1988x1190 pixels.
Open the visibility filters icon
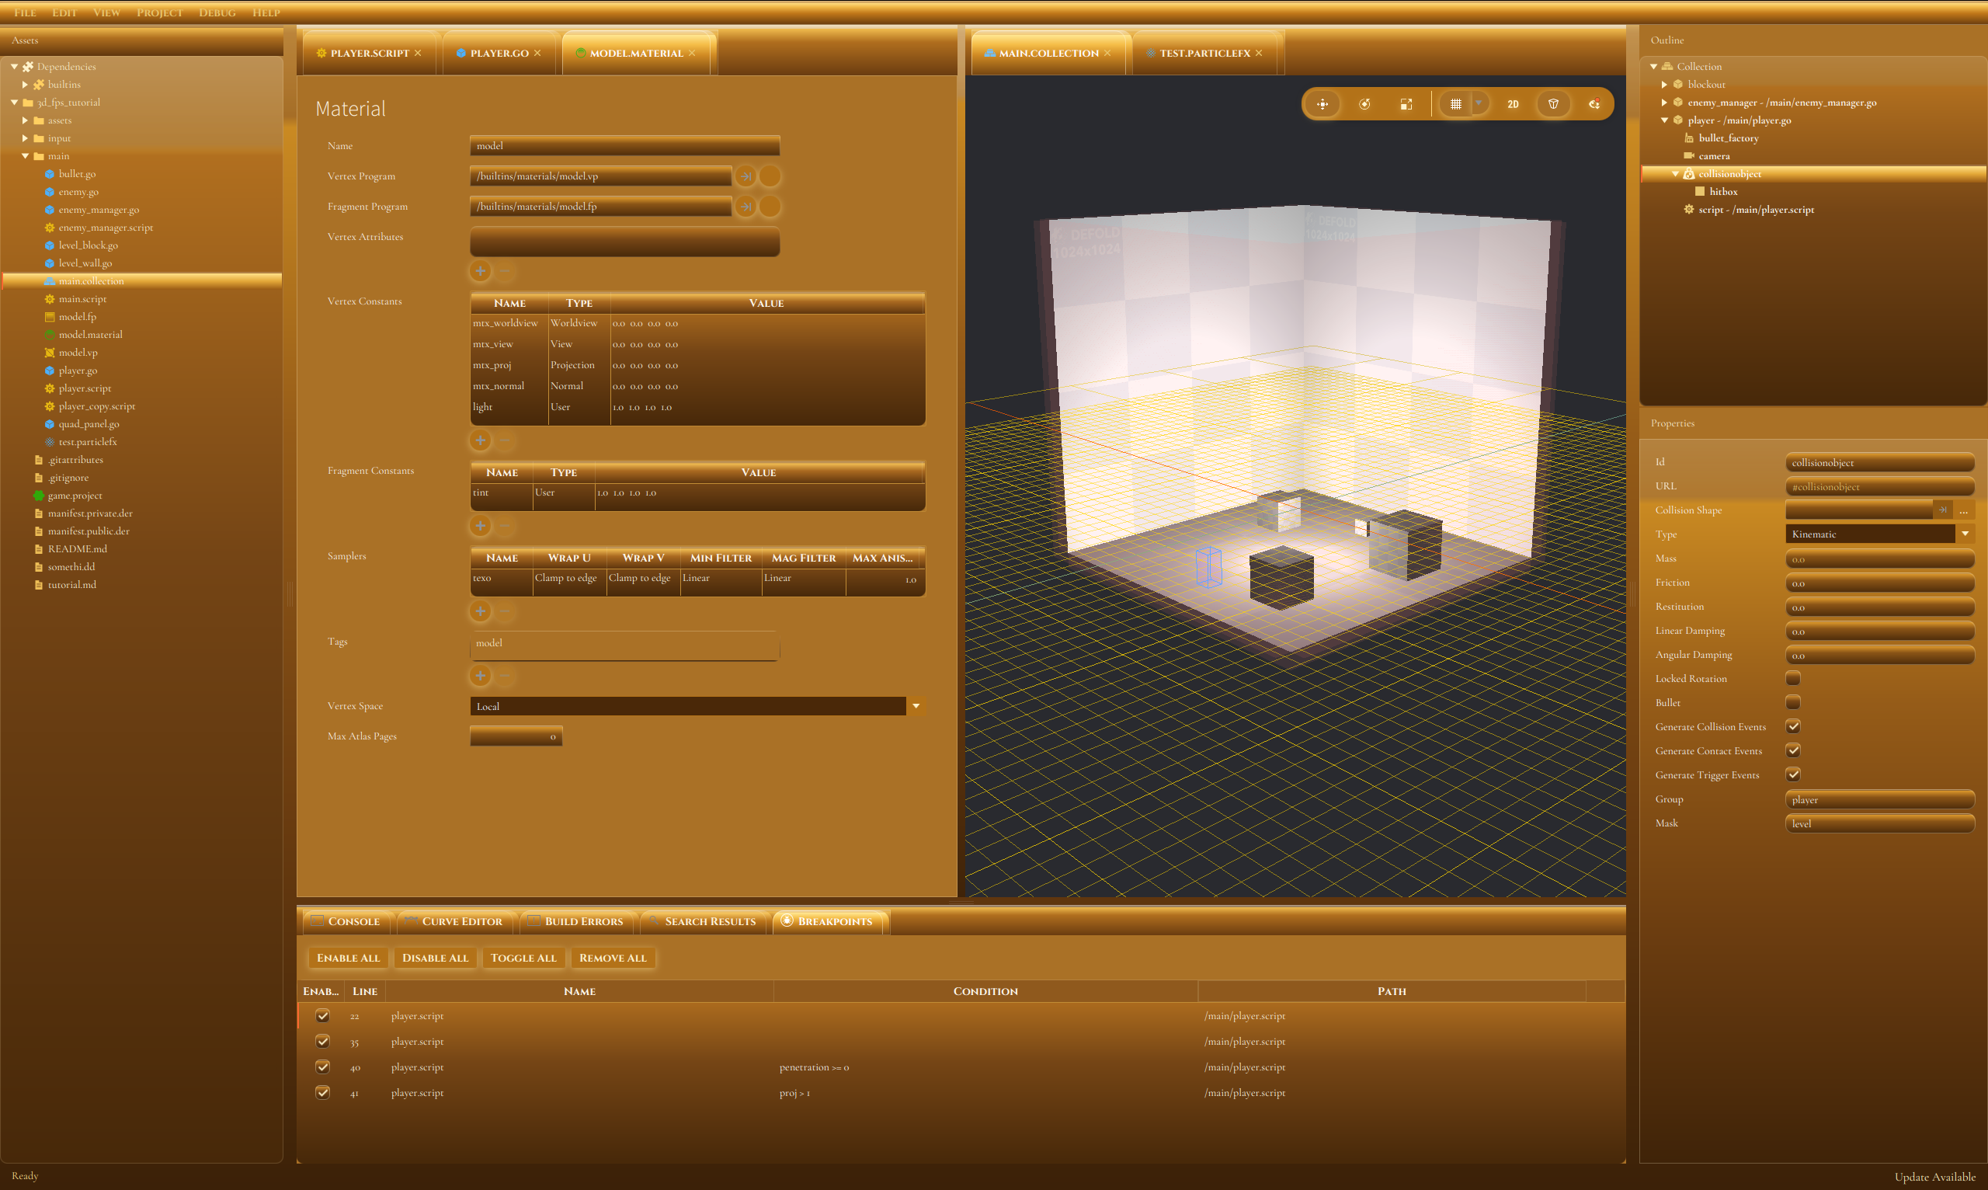click(1594, 104)
